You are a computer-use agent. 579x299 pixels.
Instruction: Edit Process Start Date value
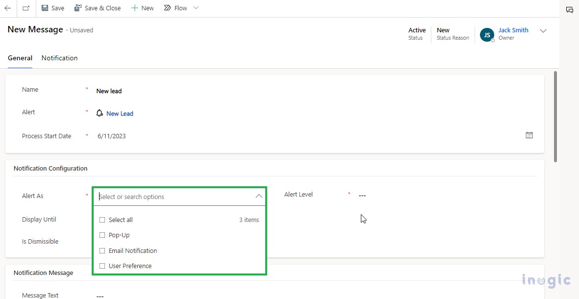tap(111, 136)
